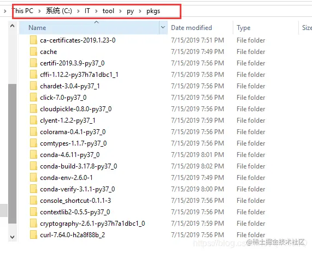
Task: Select name conda-env-2.6.0-1
Action: pyautogui.click(x=66, y=178)
